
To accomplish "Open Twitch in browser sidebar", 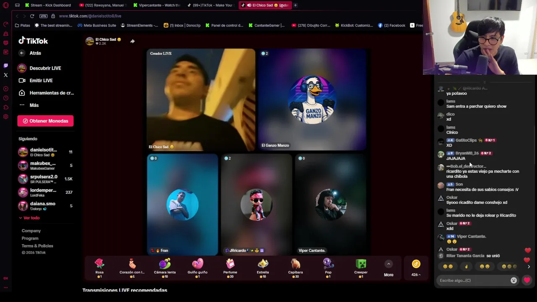I will tap(6, 65).
